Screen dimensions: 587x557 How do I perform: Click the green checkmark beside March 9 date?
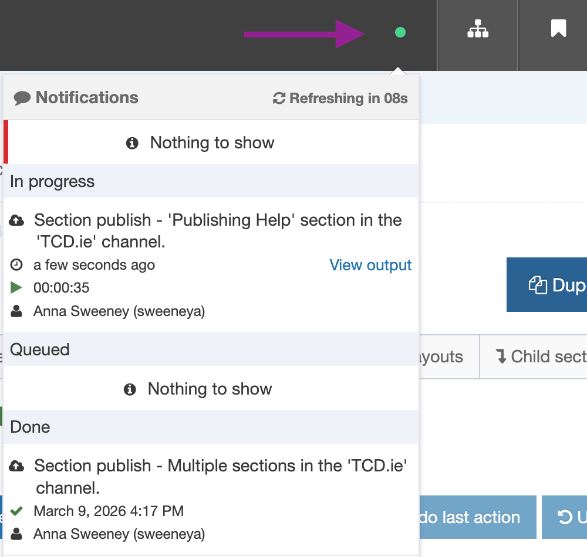pyautogui.click(x=15, y=511)
